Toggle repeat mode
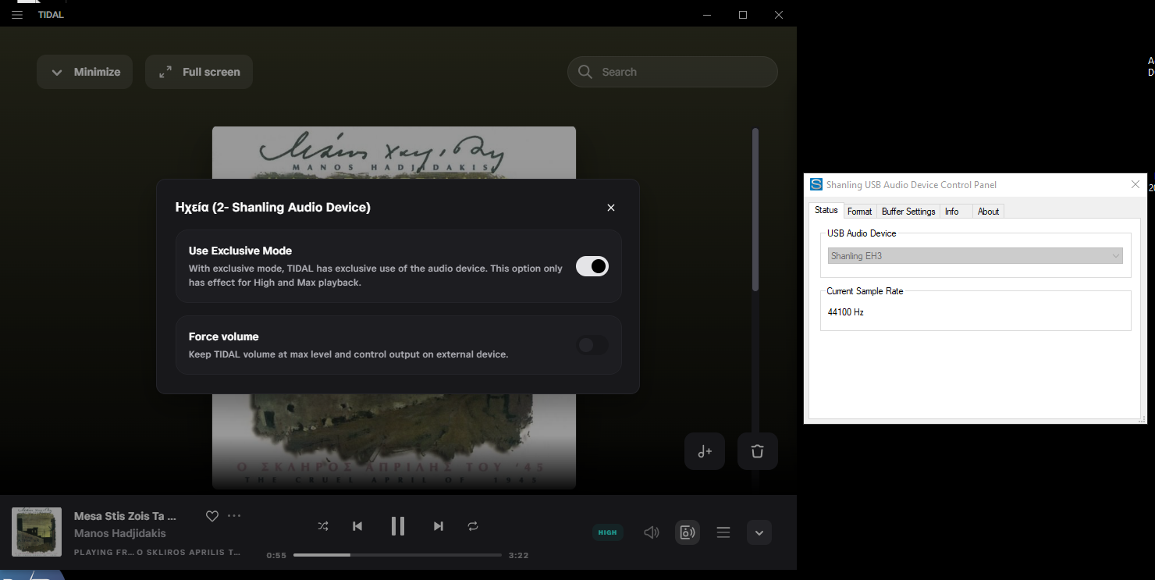The height and width of the screenshot is (580, 1155). coord(473,526)
